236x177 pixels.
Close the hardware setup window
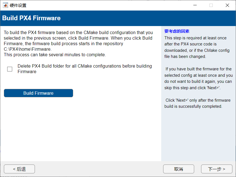click(x=227, y=5)
